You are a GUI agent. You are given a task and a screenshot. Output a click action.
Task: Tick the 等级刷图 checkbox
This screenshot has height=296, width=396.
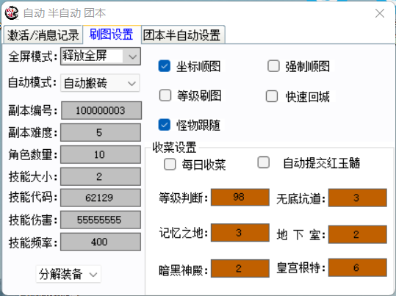click(x=165, y=95)
